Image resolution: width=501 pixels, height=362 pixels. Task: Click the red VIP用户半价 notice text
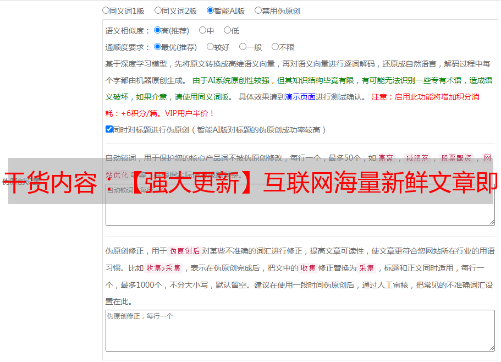[189, 113]
